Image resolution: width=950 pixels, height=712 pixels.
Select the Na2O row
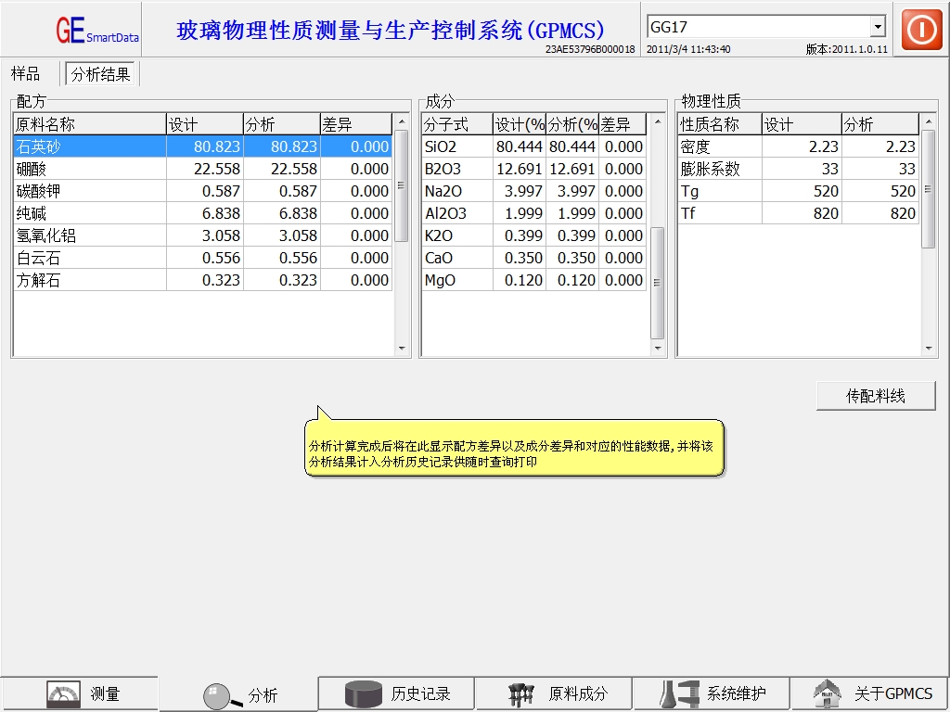(533, 191)
